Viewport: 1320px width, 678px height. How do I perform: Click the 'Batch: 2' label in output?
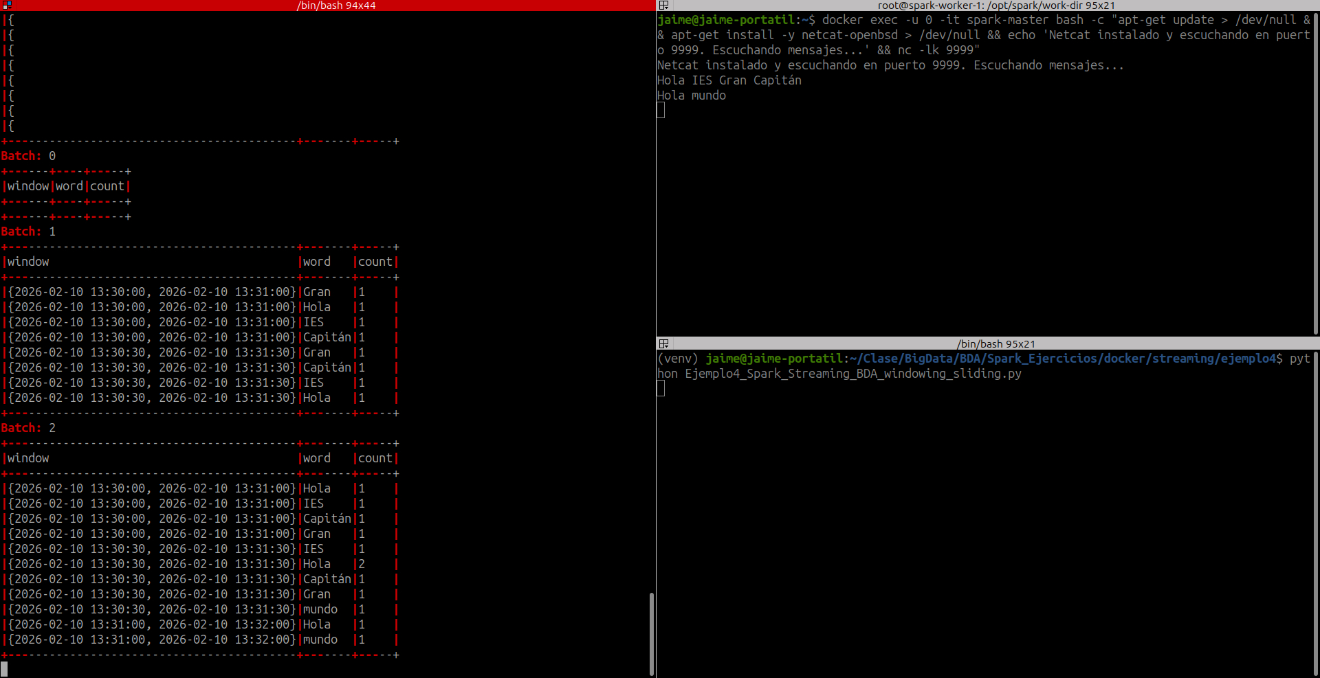coord(28,428)
